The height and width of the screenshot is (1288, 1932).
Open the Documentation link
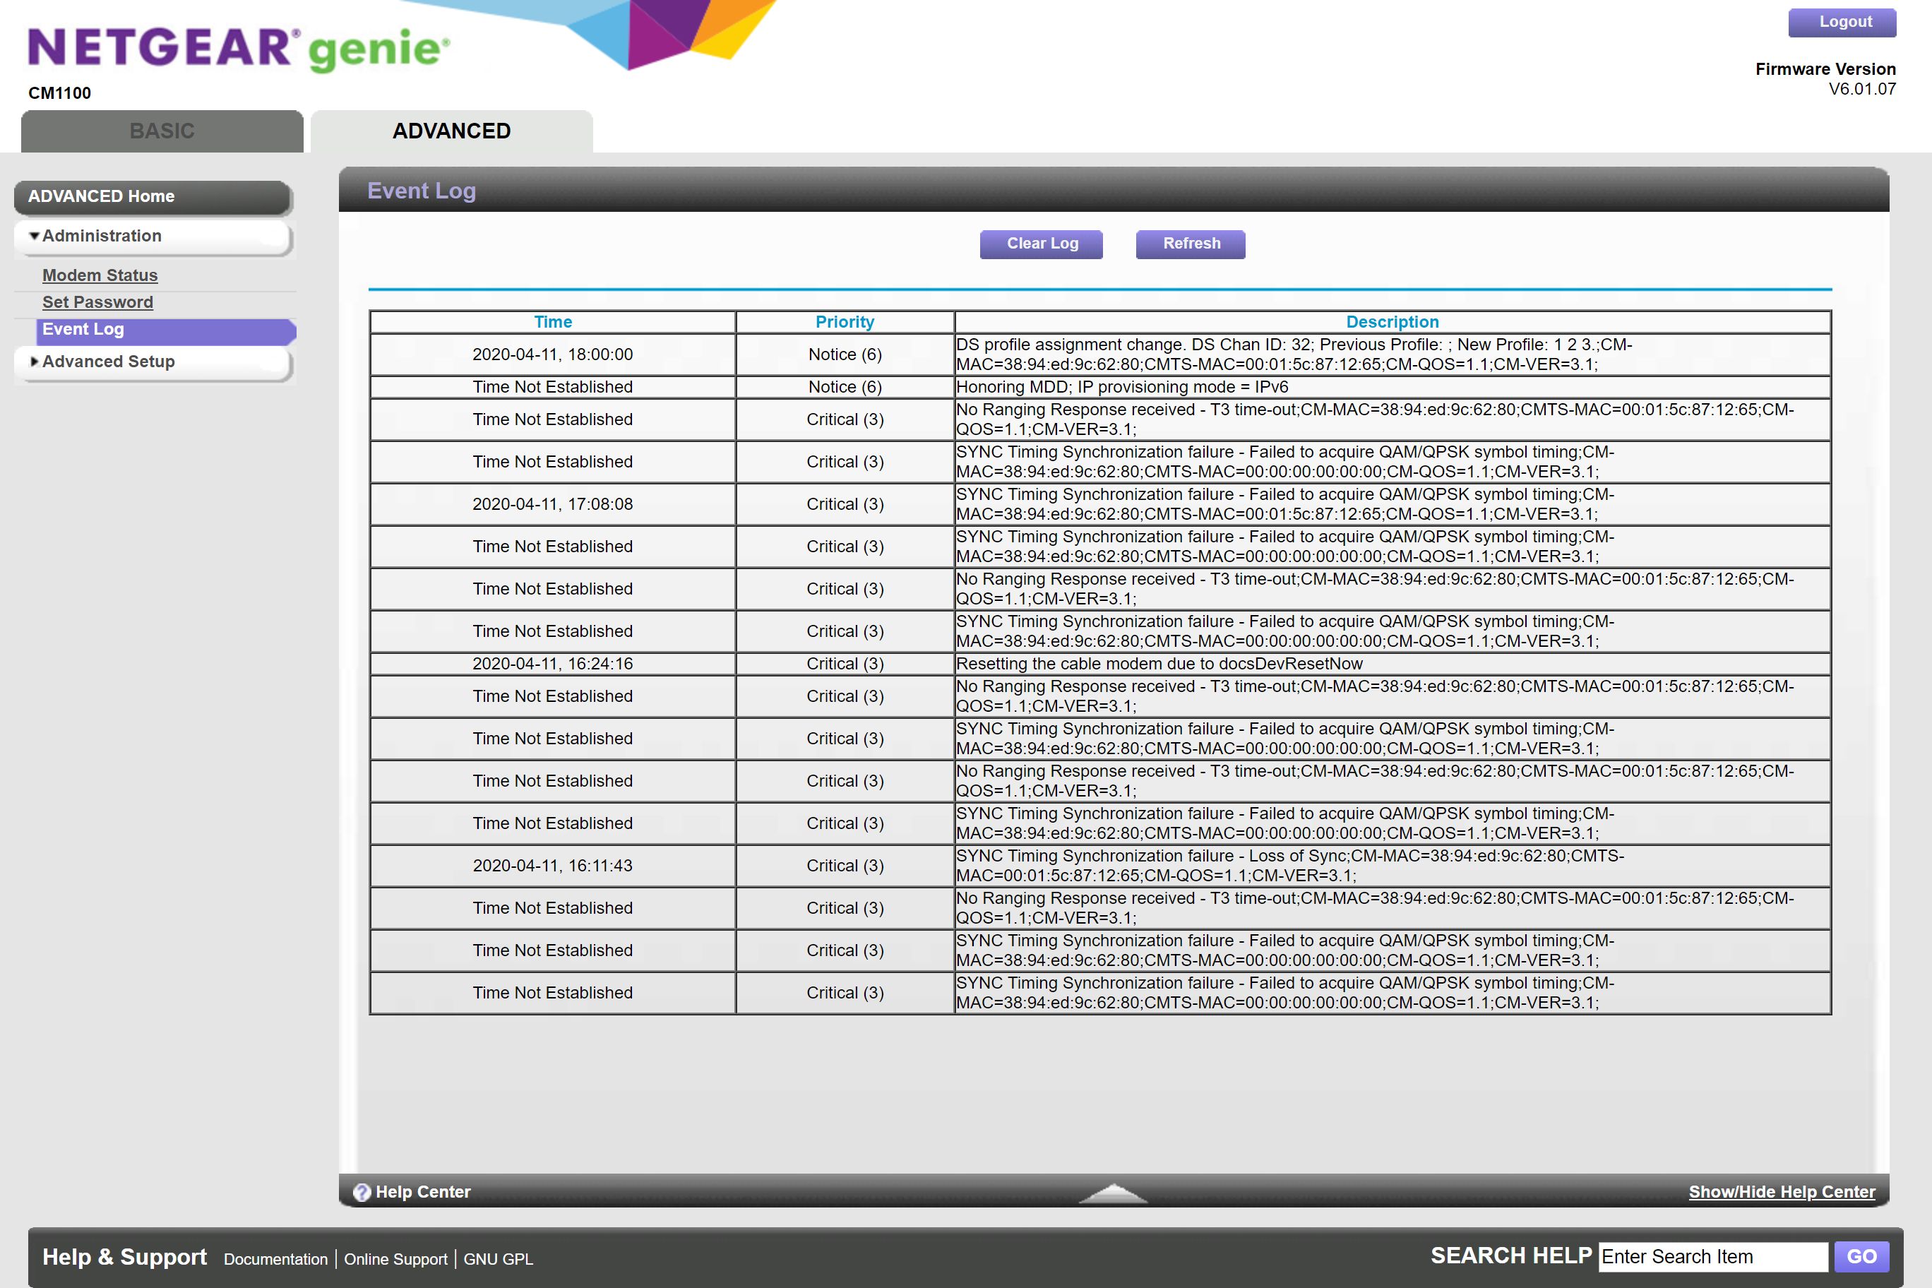pos(275,1259)
